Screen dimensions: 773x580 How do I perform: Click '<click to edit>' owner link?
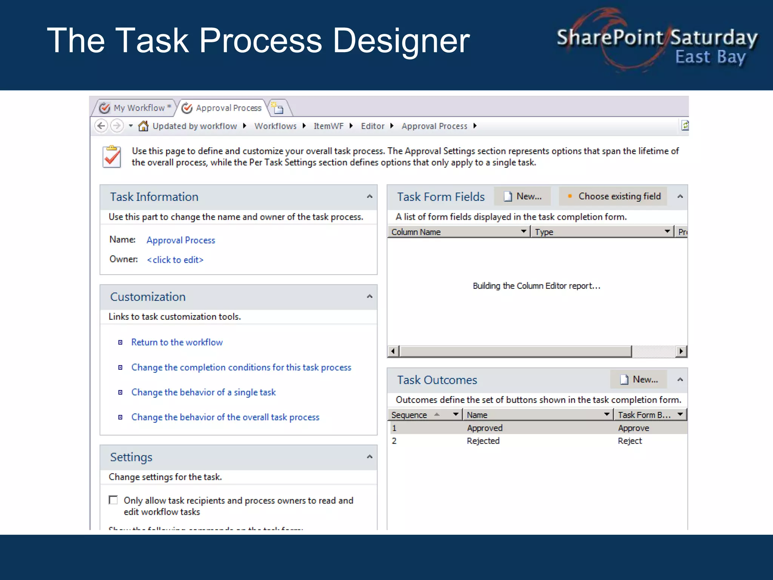(175, 260)
